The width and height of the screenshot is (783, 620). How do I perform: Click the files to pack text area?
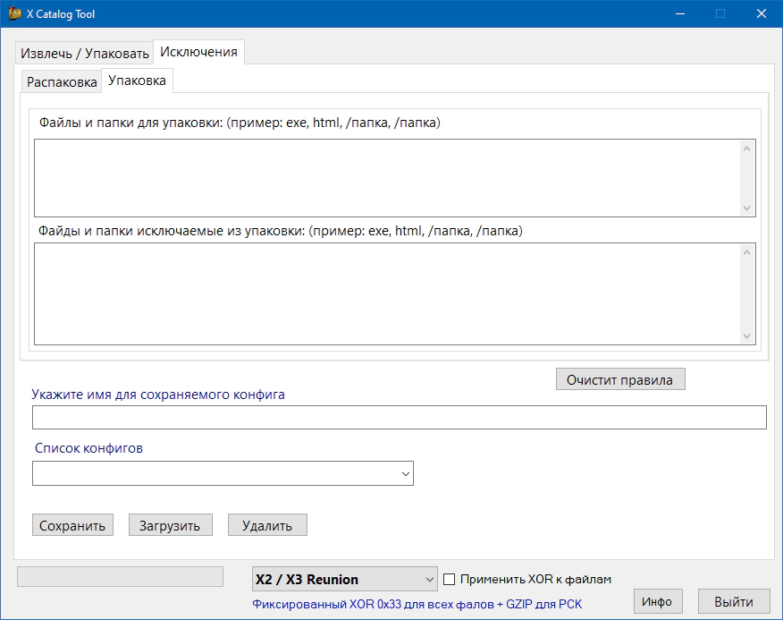pyautogui.click(x=386, y=177)
